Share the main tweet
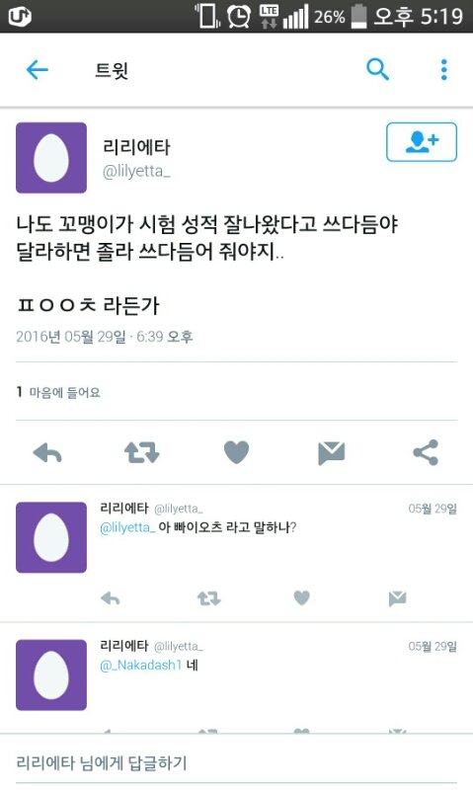 (426, 452)
